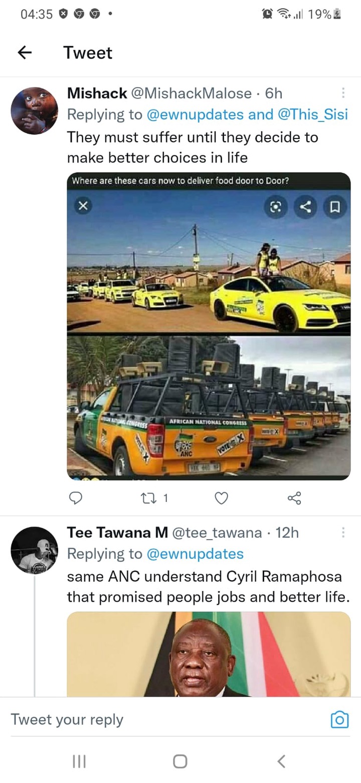Open Tee Tawana M's profile picture
The image size is (361, 783).
point(35,550)
